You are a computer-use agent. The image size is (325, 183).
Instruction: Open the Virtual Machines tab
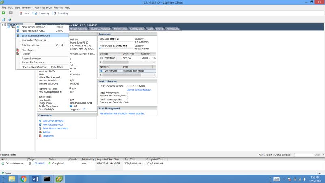click(78, 29)
